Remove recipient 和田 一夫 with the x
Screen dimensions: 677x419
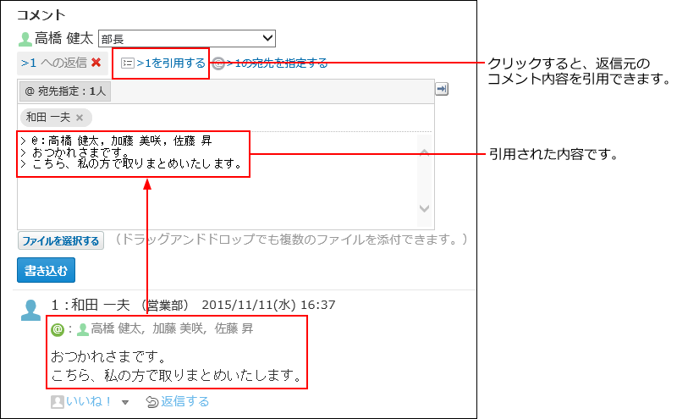point(80,118)
